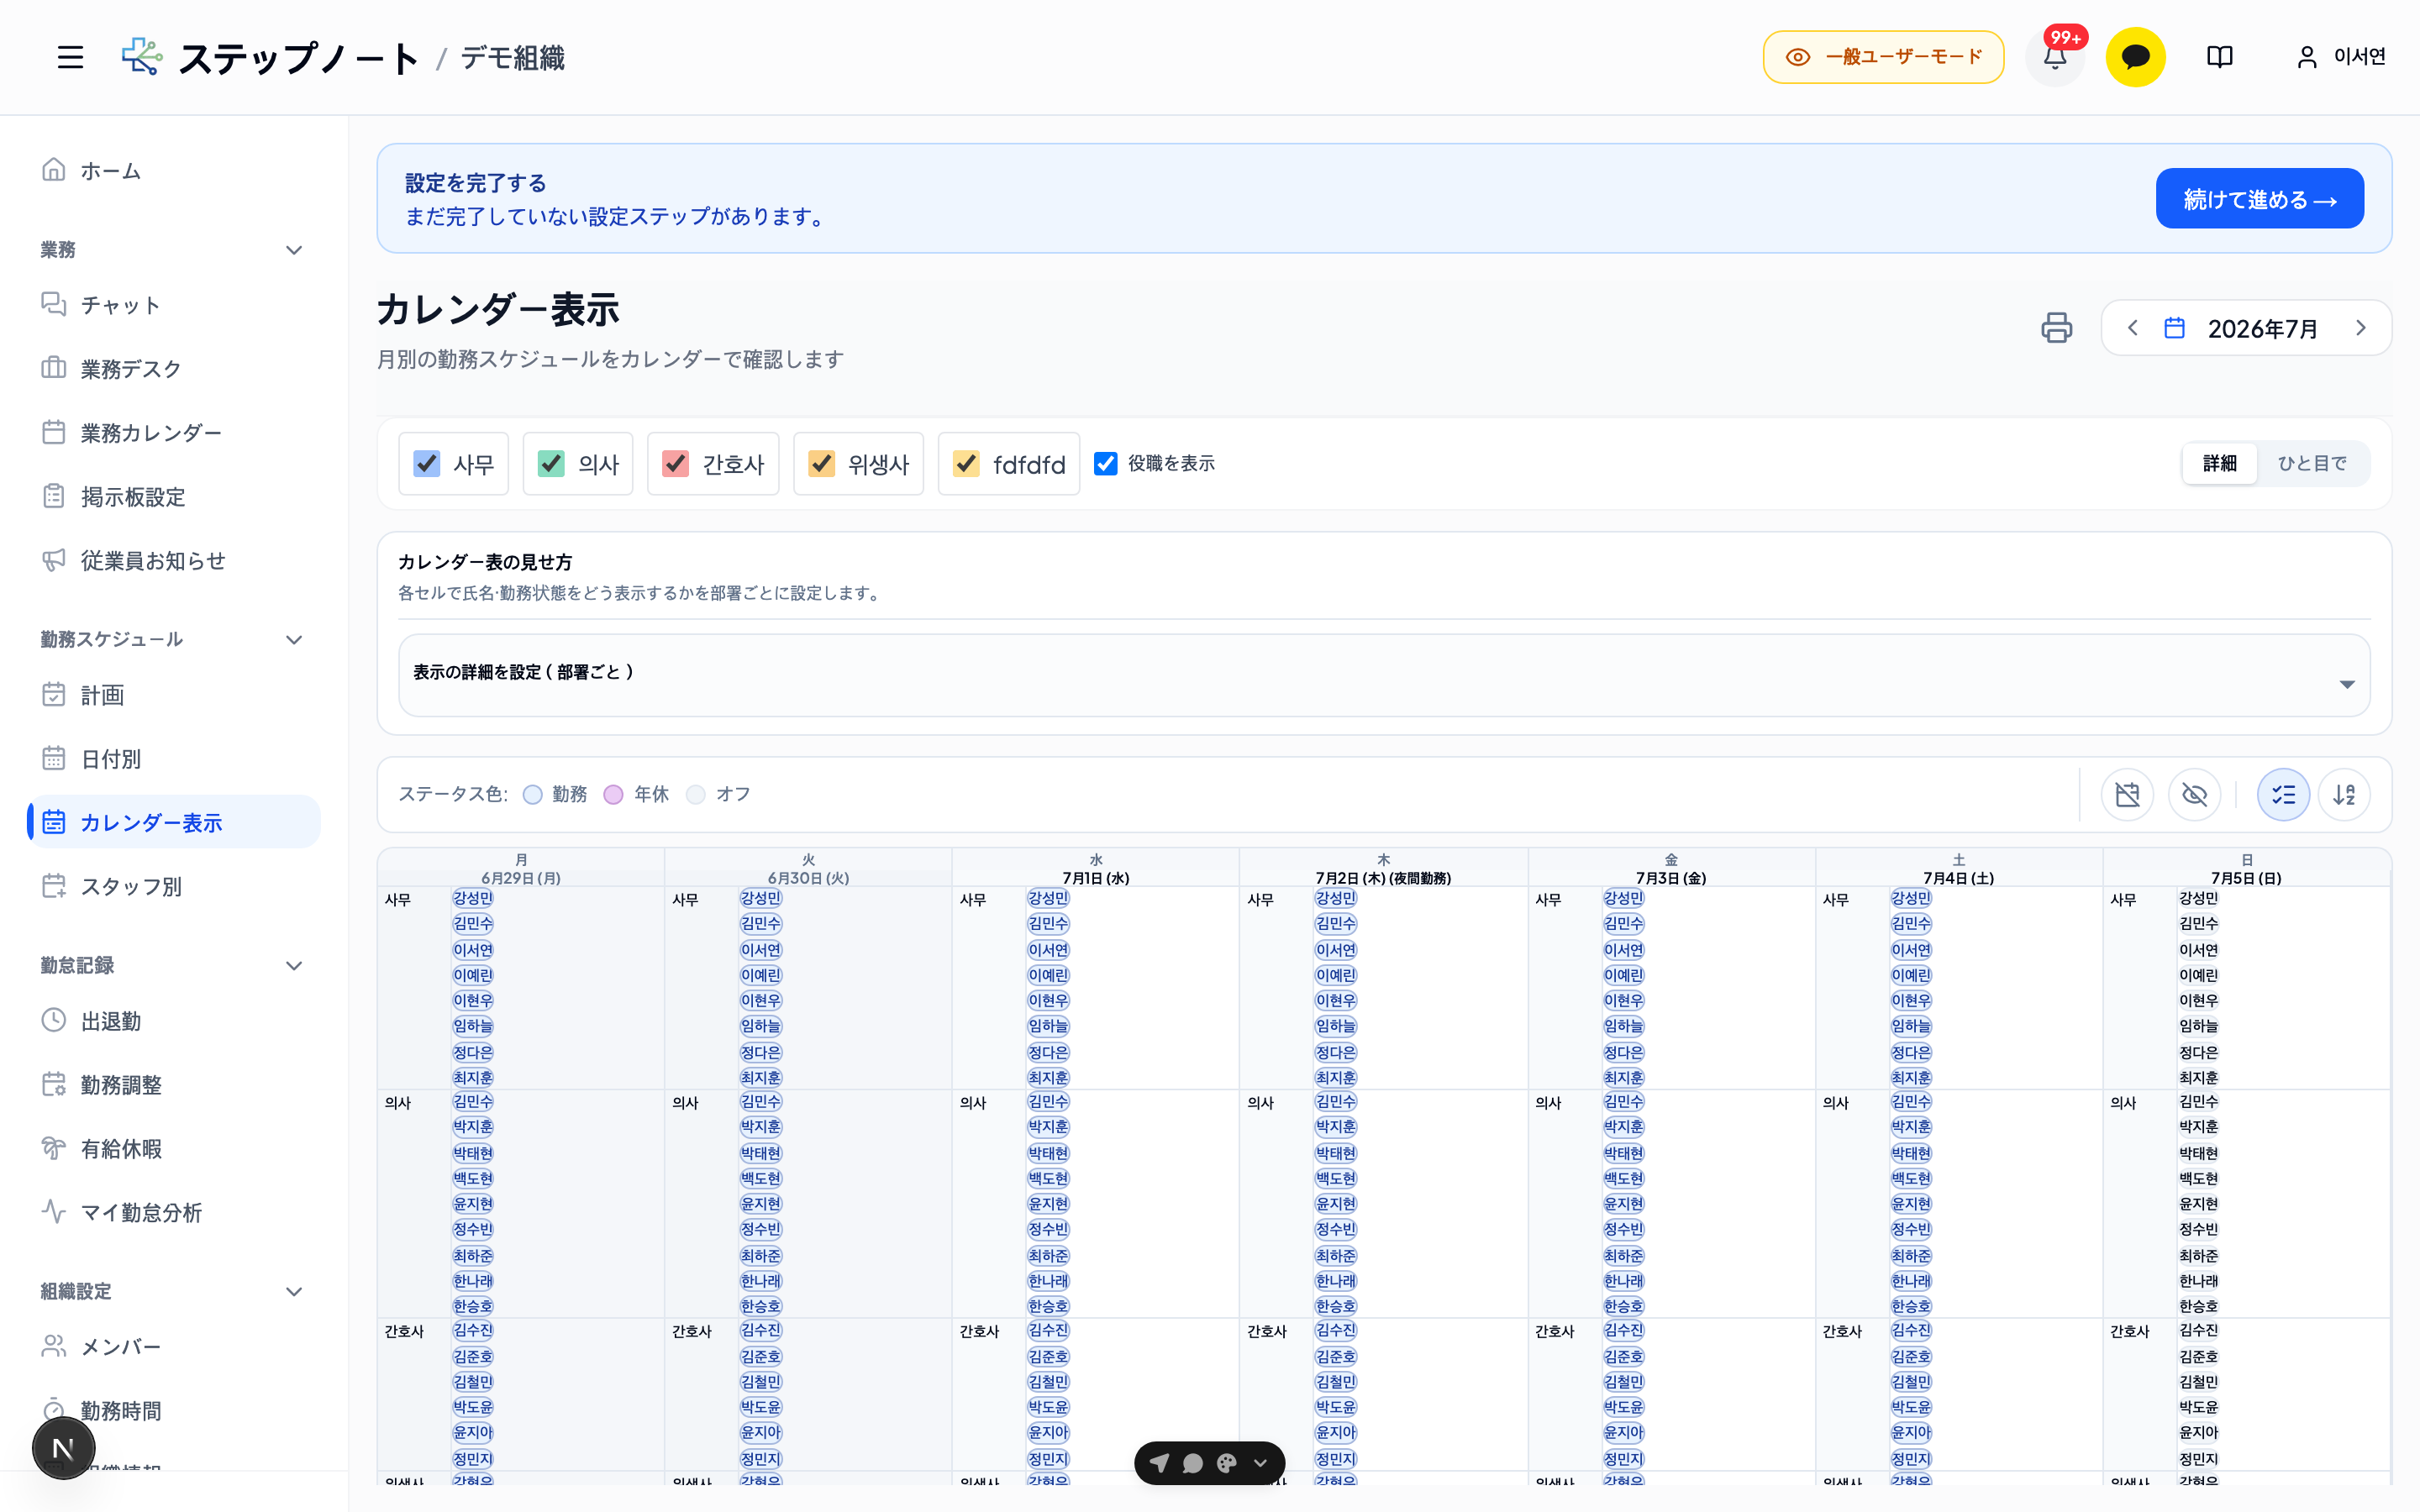The image size is (2420, 1512).
Task: Uncheck the 위생사 department checkbox
Action: (821, 464)
